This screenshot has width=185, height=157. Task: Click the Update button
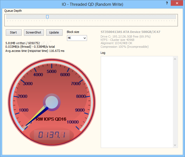(x=54, y=32)
